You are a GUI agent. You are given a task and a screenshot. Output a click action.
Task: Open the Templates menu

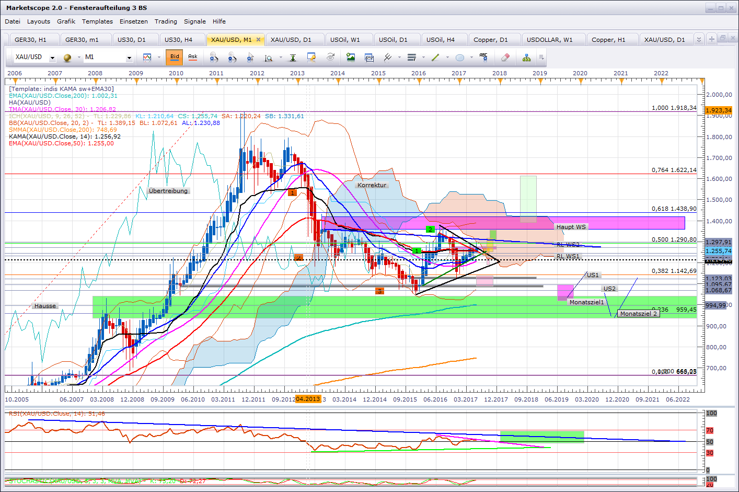pos(97,21)
